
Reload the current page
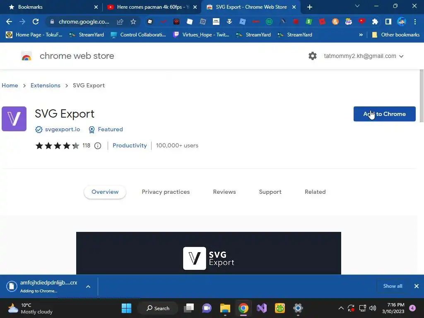click(36, 22)
